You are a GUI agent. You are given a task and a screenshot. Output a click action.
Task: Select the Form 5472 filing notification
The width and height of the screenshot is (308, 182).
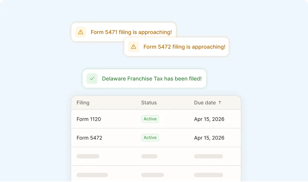(184, 47)
